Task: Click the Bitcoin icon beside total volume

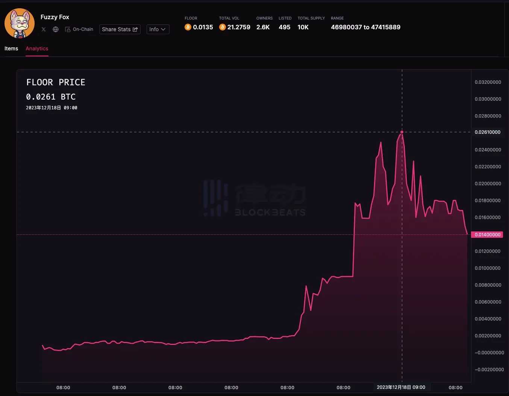Action: (223, 27)
